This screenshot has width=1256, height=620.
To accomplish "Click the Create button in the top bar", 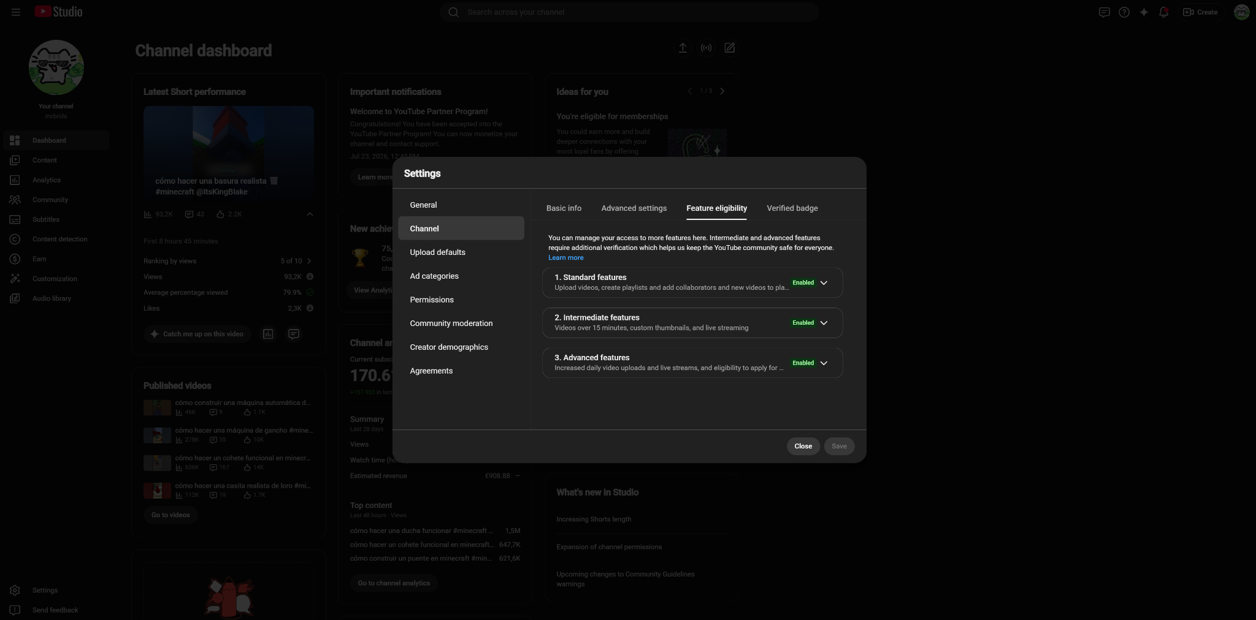I will pyautogui.click(x=1200, y=12).
